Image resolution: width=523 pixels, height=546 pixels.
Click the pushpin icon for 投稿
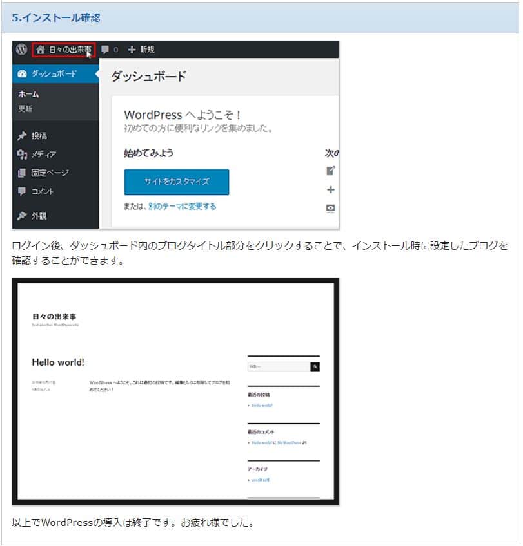(x=23, y=136)
